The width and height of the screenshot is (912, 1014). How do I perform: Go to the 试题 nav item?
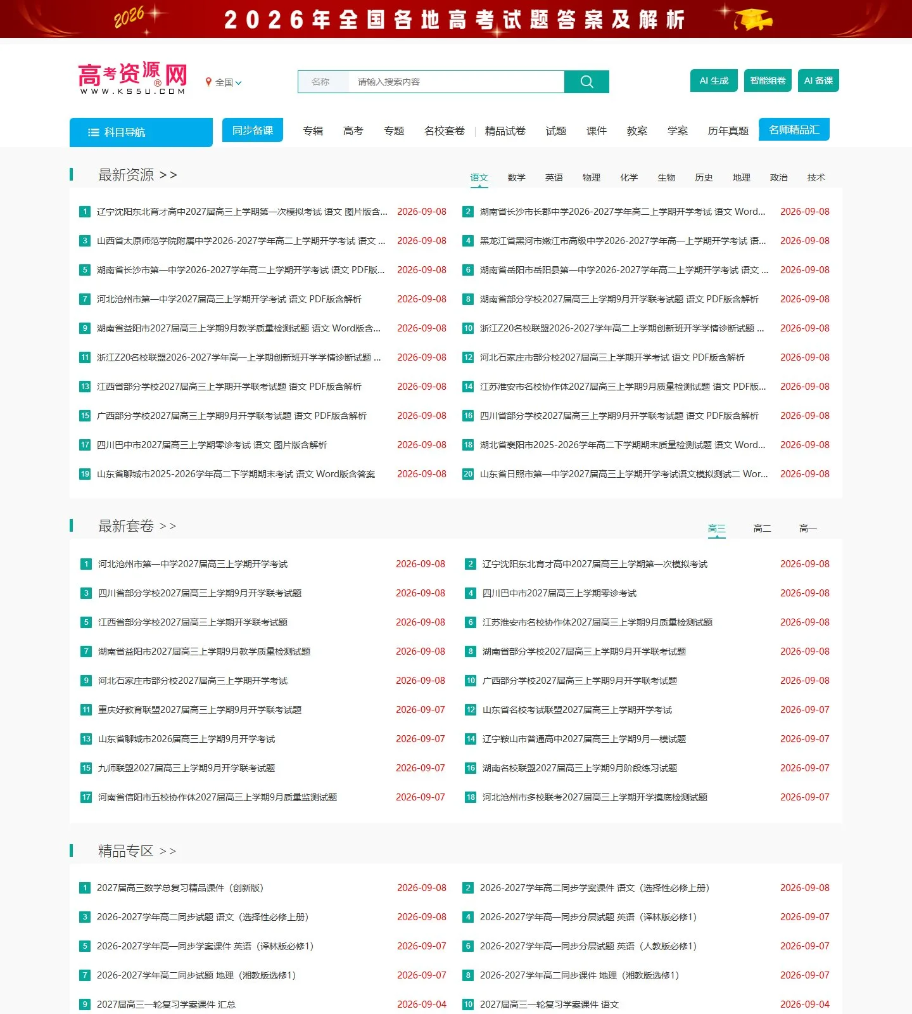[x=556, y=131]
